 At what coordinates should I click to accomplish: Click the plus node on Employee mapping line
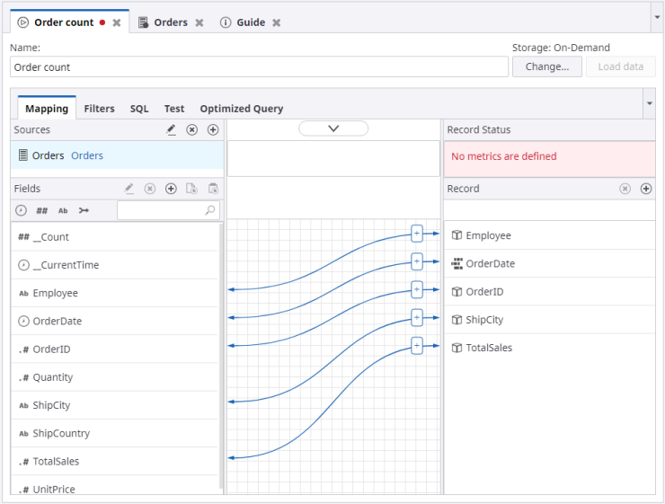[x=416, y=234]
